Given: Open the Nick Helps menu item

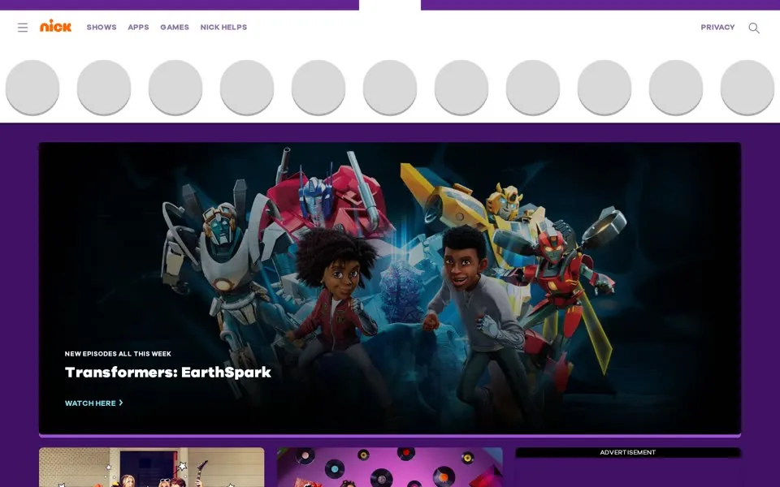Looking at the screenshot, I should click(x=223, y=28).
